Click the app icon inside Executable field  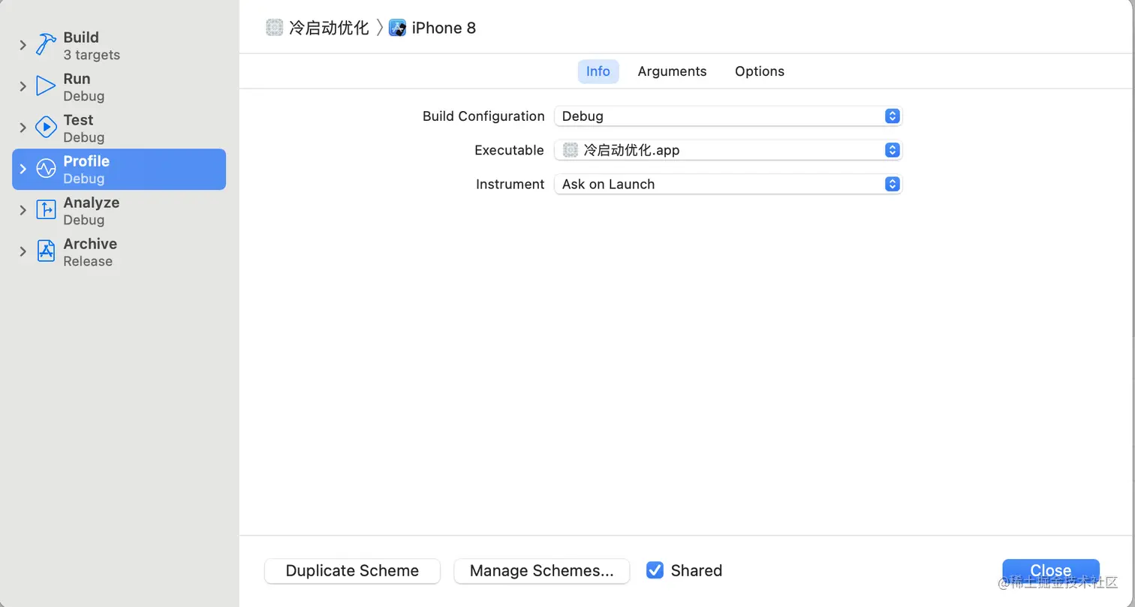[x=571, y=150]
